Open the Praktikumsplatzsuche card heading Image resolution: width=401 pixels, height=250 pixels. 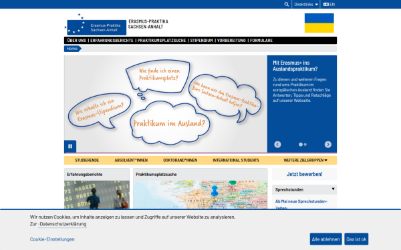[156, 175]
